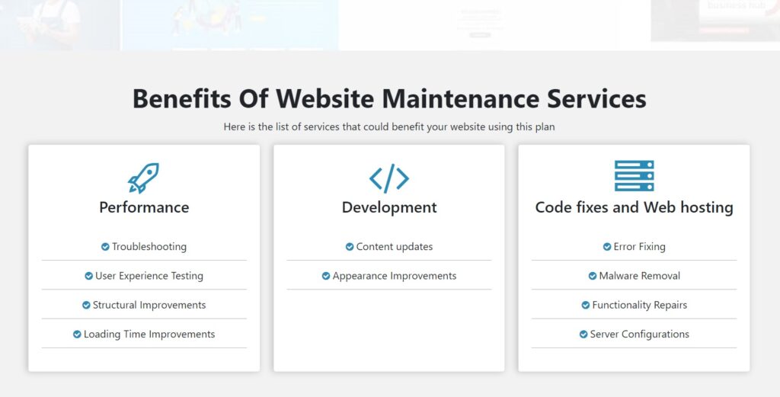Select the User Experience Testing item
The image size is (780, 397).
149,276
